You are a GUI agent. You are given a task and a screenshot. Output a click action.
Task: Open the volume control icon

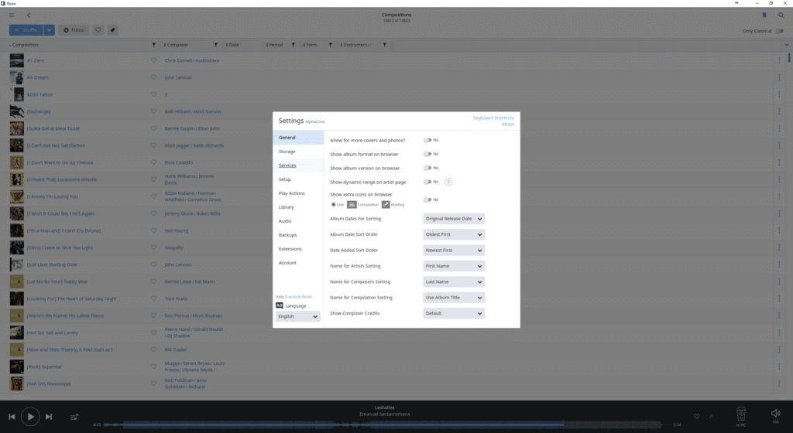(775, 414)
